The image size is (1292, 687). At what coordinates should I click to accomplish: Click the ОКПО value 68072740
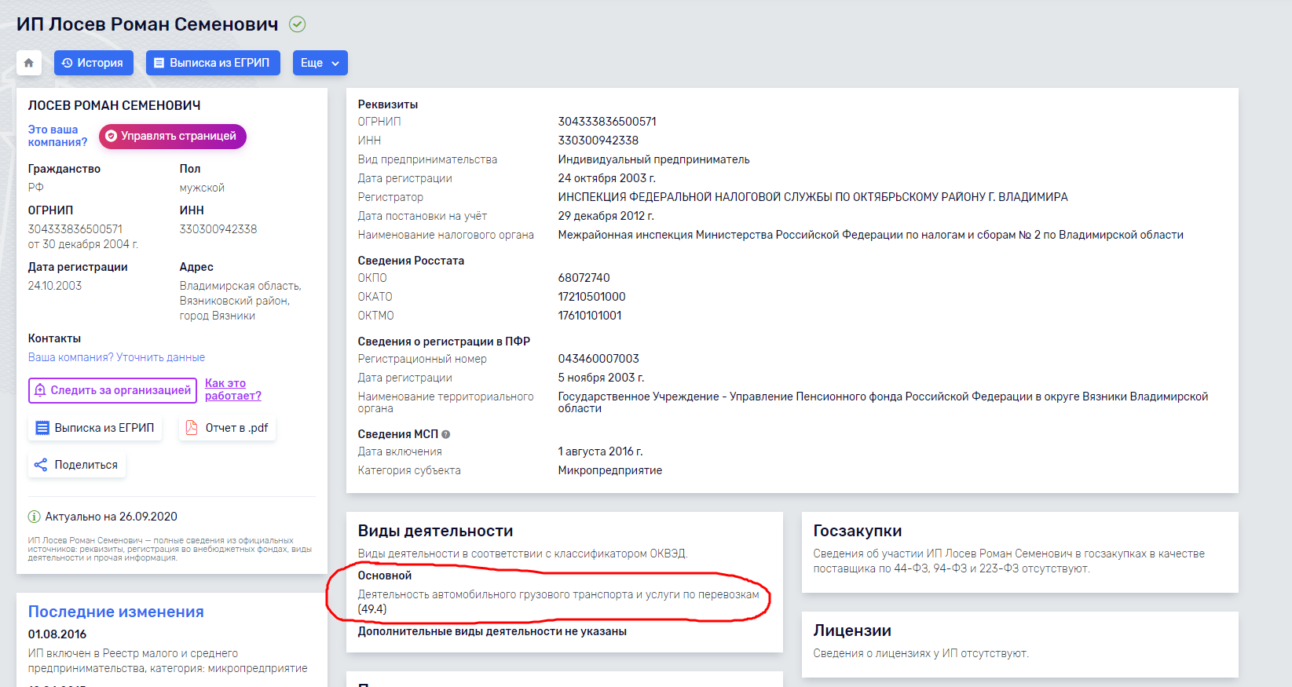[x=584, y=278]
